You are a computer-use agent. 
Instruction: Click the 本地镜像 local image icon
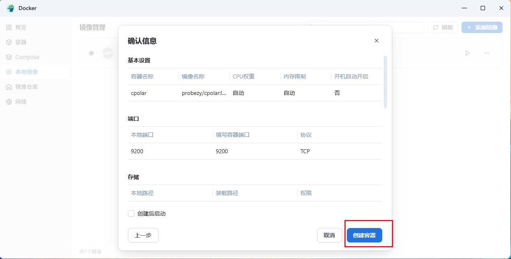(9, 72)
